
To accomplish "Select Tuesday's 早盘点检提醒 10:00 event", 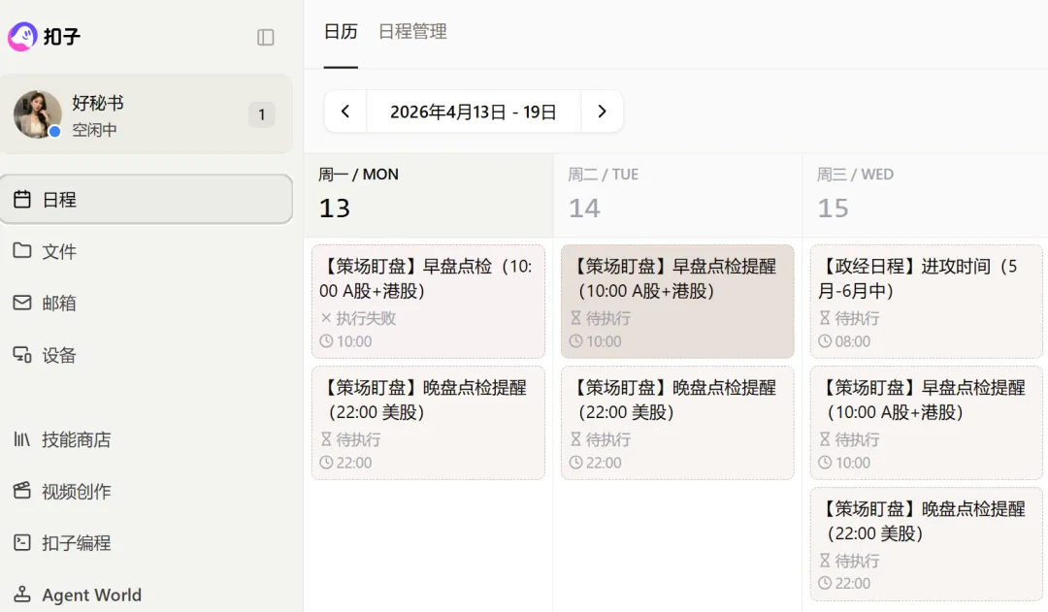I will pyautogui.click(x=677, y=301).
